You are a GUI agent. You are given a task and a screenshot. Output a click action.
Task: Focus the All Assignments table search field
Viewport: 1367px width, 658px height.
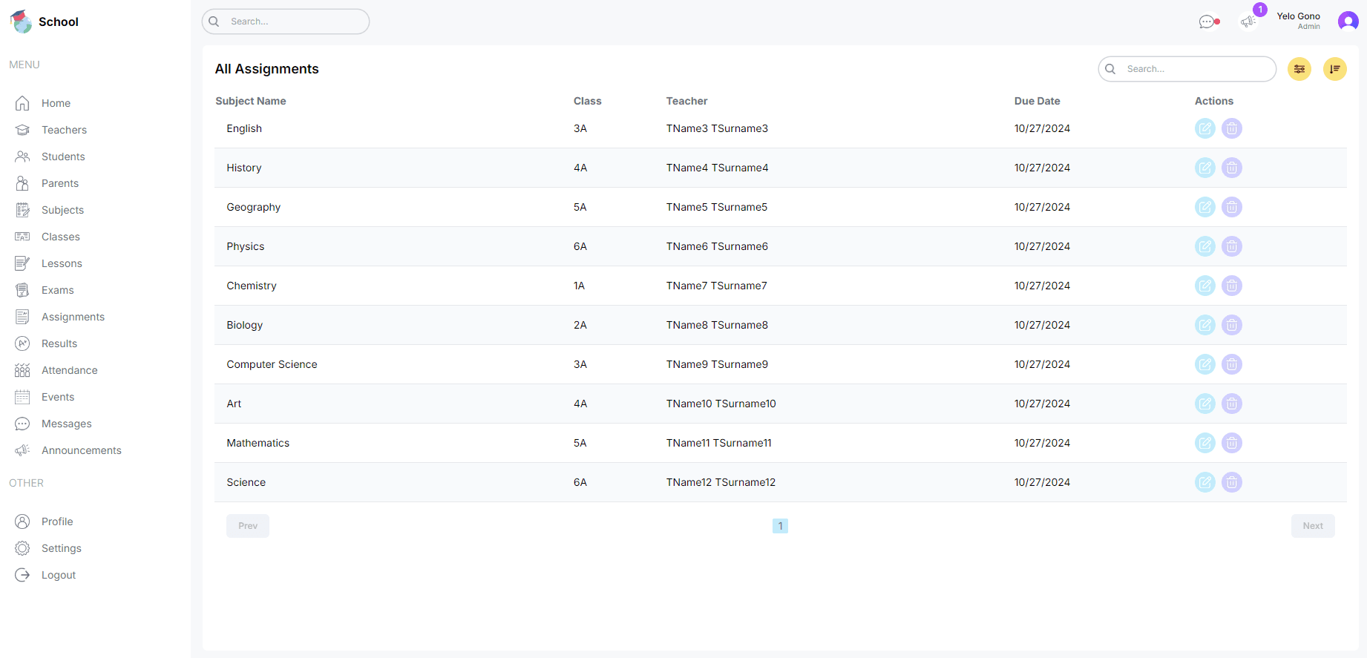pos(1195,69)
